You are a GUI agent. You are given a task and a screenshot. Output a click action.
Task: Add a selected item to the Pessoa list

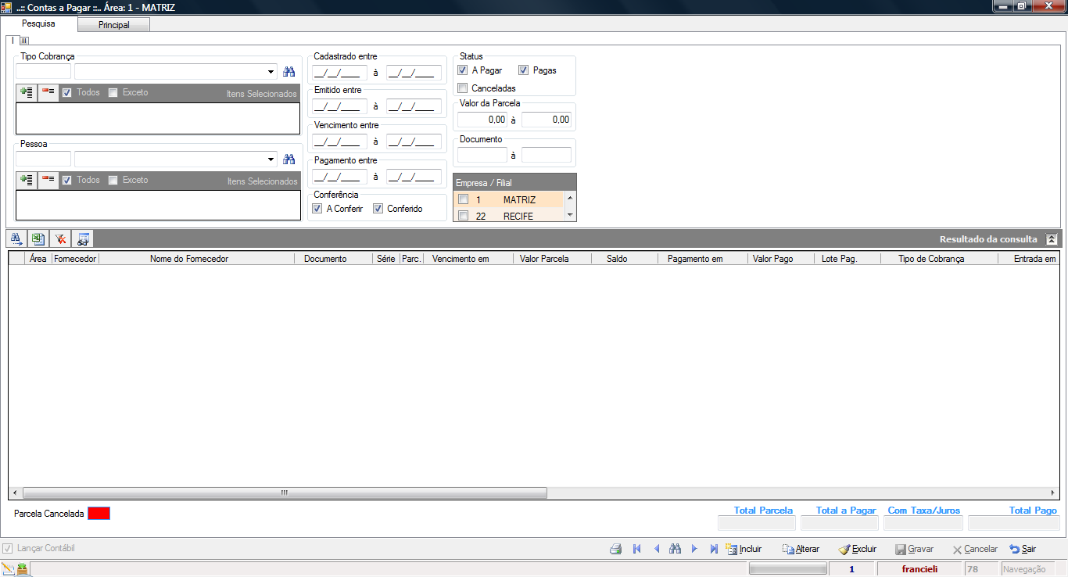pyautogui.click(x=27, y=180)
